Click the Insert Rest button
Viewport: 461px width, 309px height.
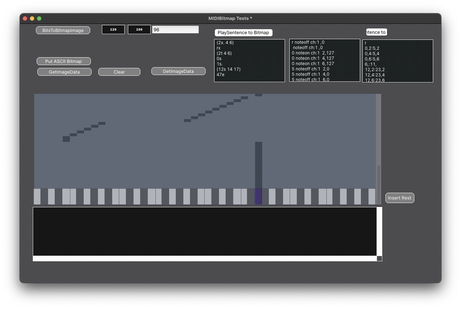point(400,198)
